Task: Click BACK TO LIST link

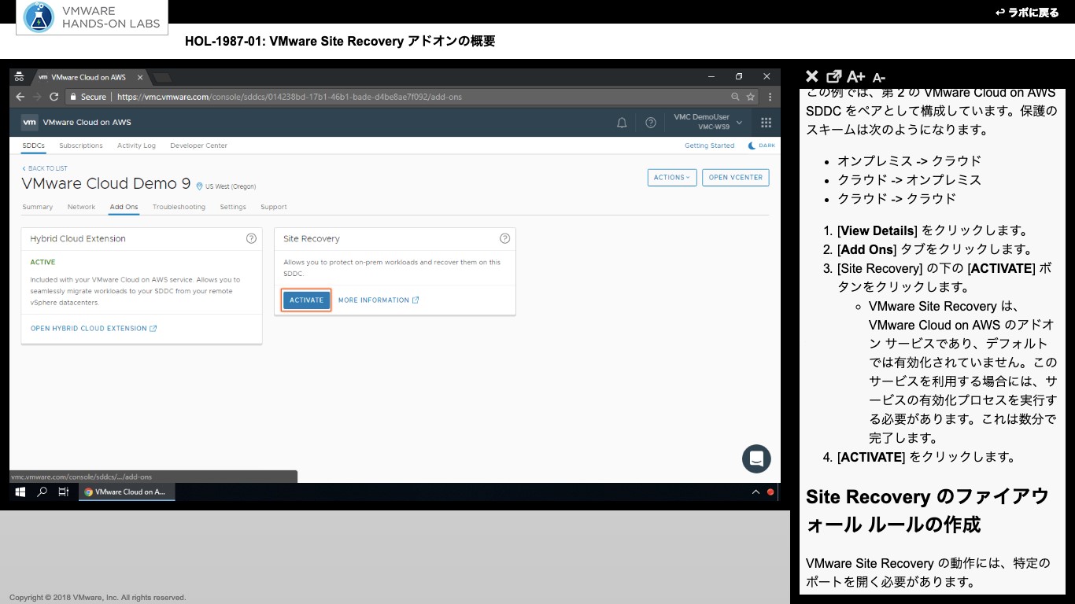Action: coord(45,168)
